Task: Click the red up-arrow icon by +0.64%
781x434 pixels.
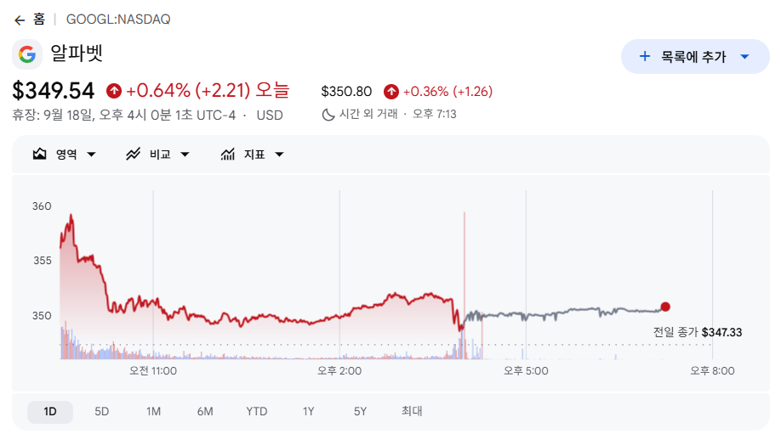Action: pyautogui.click(x=114, y=91)
